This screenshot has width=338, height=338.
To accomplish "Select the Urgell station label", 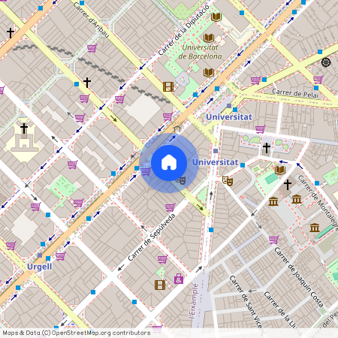I will click(39, 267).
